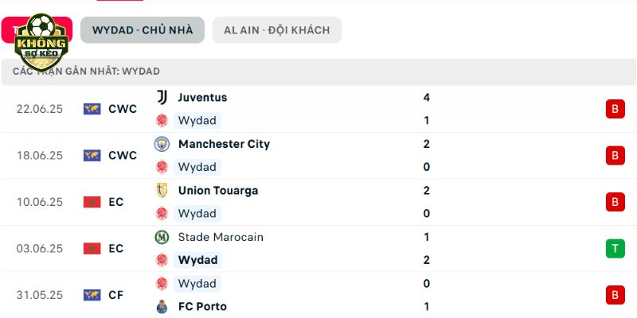Open the match row dated 18.06.25
The image size is (637, 318).
click(318, 155)
